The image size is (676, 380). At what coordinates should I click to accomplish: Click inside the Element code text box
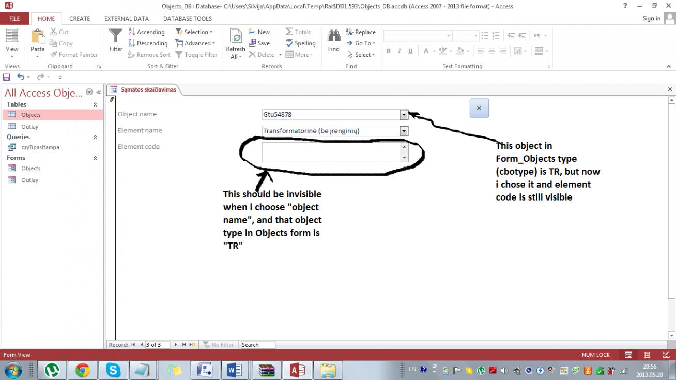click(331, 152)
